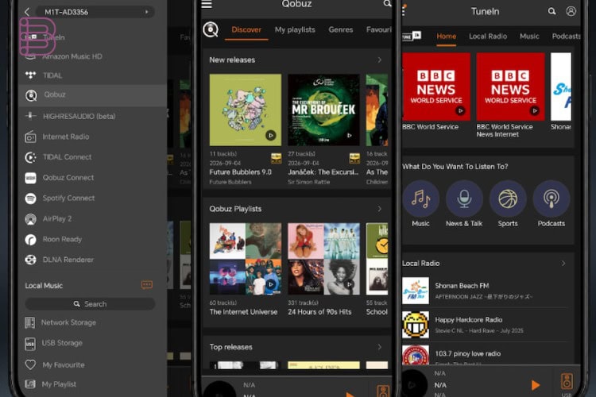The height and width of the screenshot is (397, 596).
Task: Tap the orange Local Music message icon
Action: coord(147,285)
